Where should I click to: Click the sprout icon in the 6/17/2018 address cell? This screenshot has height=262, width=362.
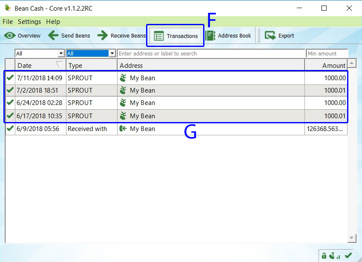[123, 116]
